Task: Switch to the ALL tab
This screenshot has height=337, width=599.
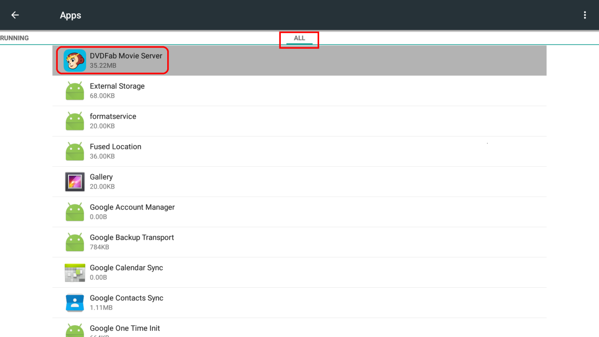Action: [x=299, y=38]
